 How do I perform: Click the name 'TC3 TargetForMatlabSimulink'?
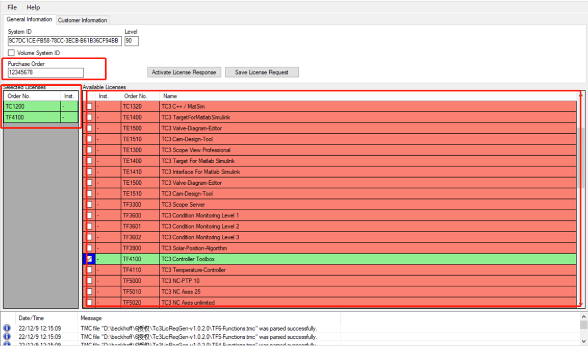196,117
